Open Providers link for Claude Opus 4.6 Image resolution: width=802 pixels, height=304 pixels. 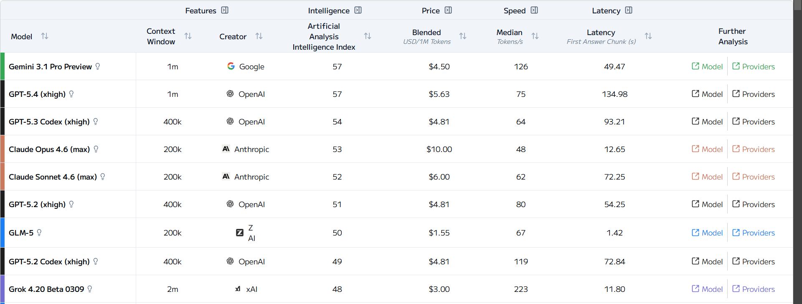click(754, 149)
